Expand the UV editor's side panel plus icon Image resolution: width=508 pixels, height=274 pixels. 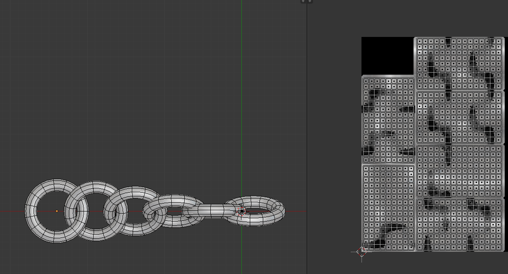[310, 2]
